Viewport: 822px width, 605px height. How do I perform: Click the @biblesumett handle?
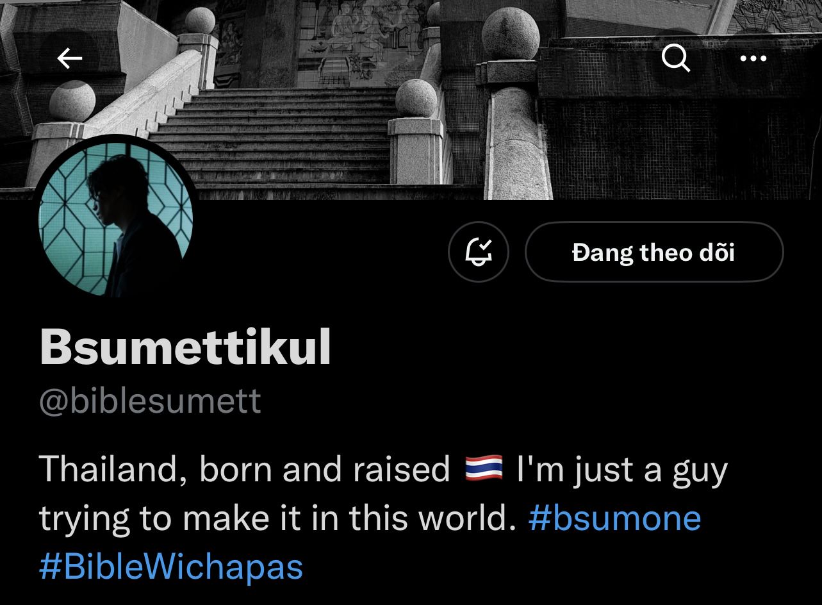tap(150, 402)
